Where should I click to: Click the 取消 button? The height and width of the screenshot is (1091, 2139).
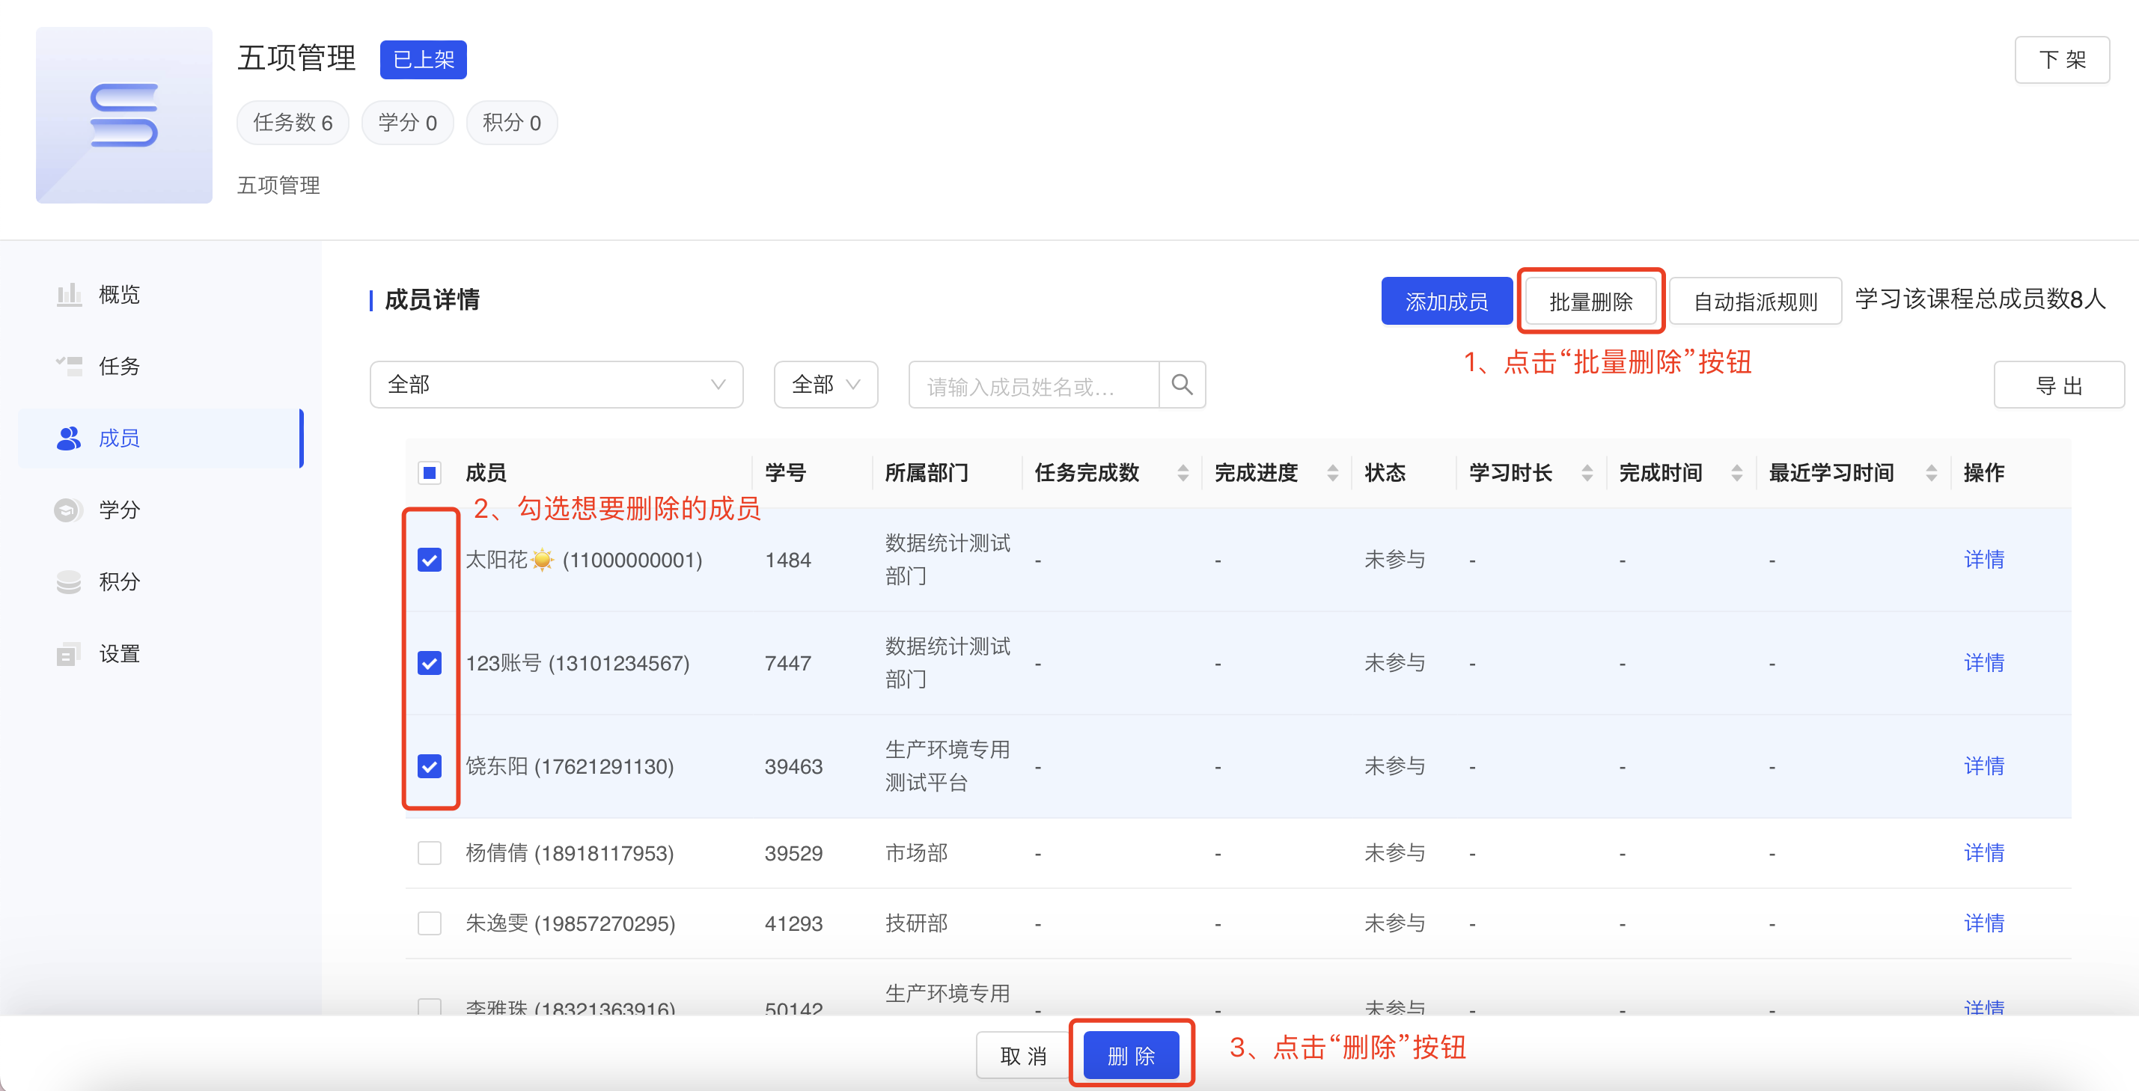coord(1023,1055)
